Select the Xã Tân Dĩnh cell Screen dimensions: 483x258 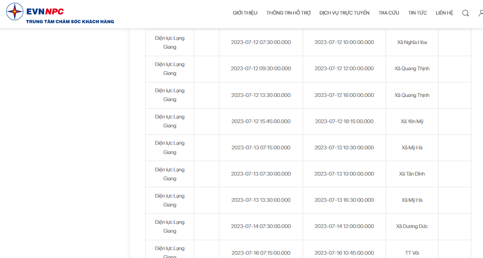(412, 174)
